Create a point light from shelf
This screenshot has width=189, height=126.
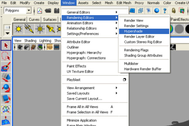click(40, 29)
